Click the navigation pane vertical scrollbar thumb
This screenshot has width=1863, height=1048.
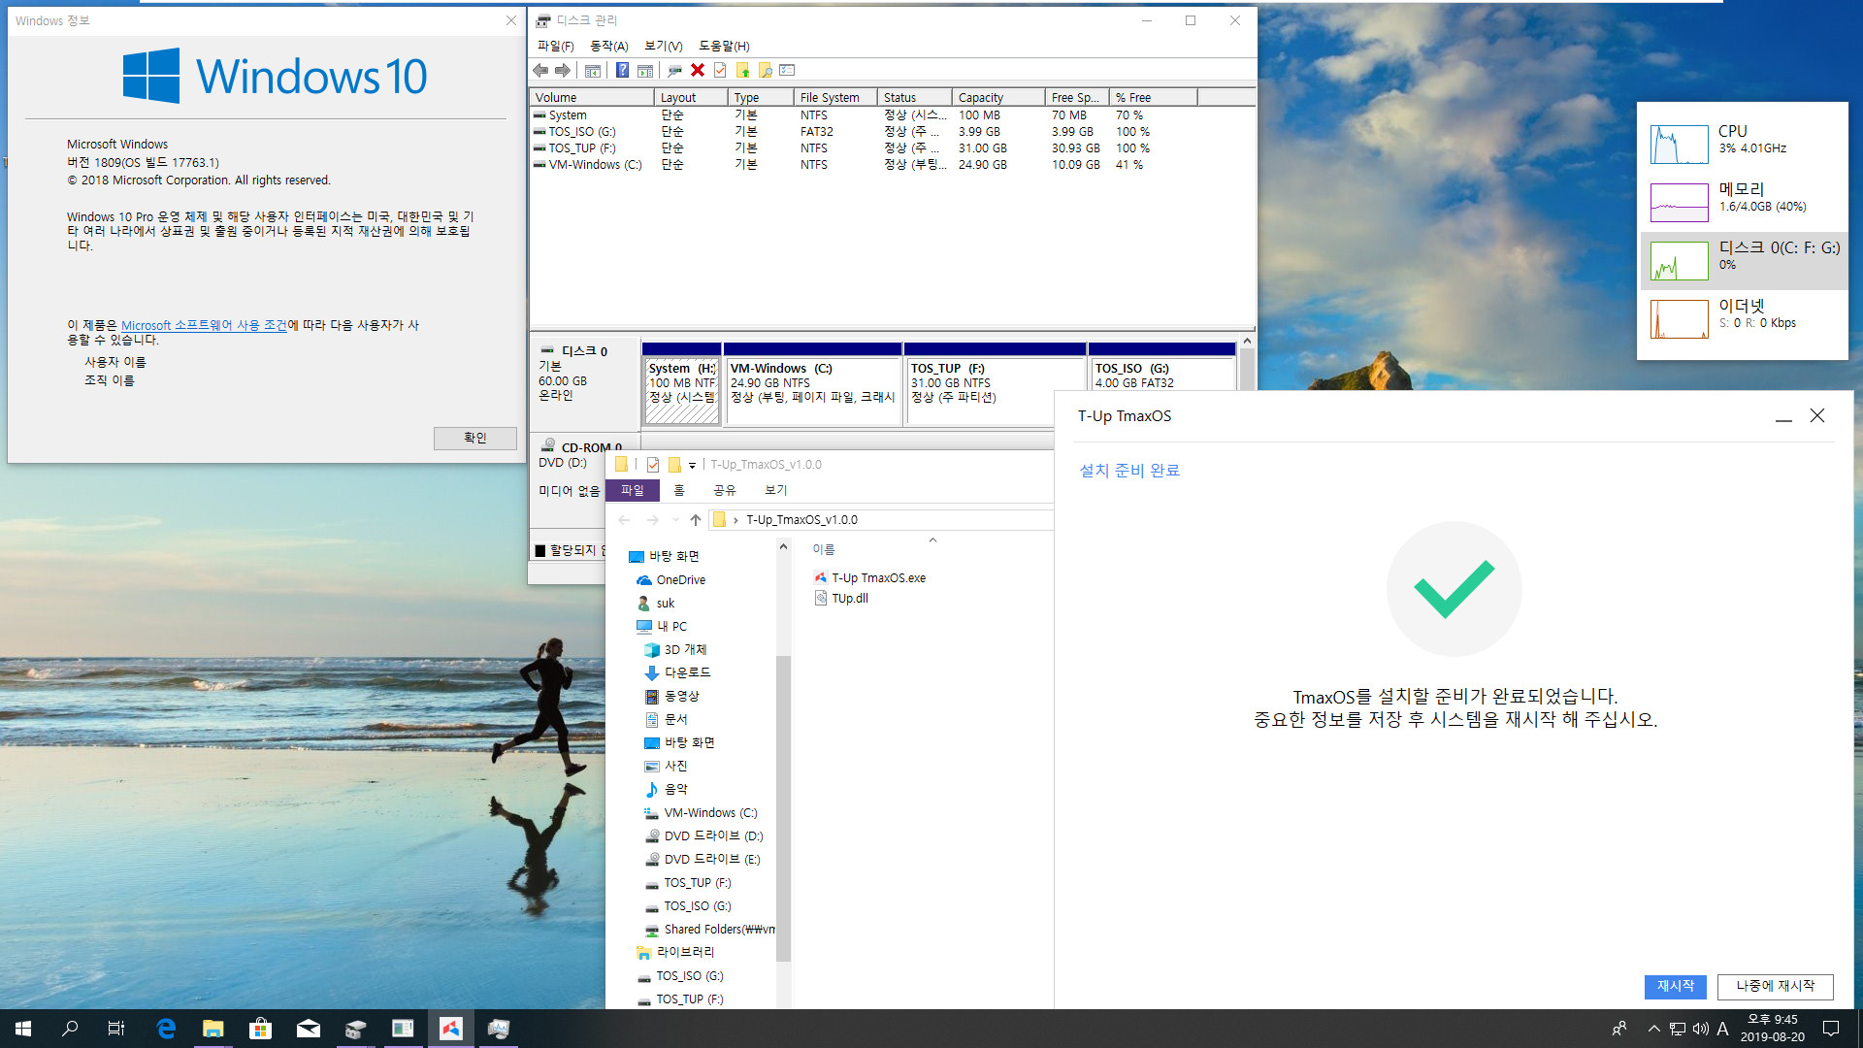[783, 807]
